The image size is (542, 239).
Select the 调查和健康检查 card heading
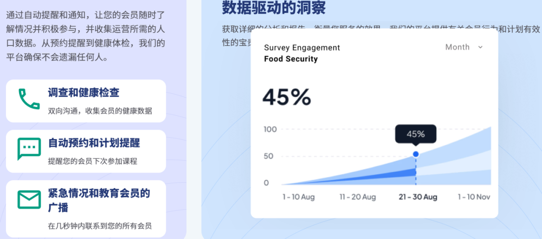[84, 92]
